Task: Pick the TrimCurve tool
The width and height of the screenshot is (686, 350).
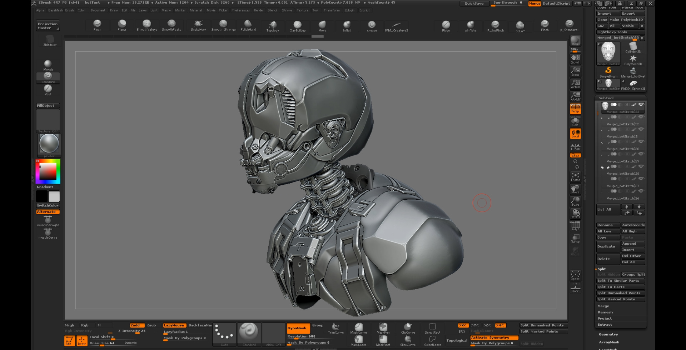Action: (x=335, y=329)
